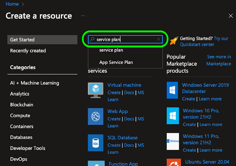Viewport: 236px width, 166px height.
Task: Click the search magnifier icon
Action: [x=92, y=40]
